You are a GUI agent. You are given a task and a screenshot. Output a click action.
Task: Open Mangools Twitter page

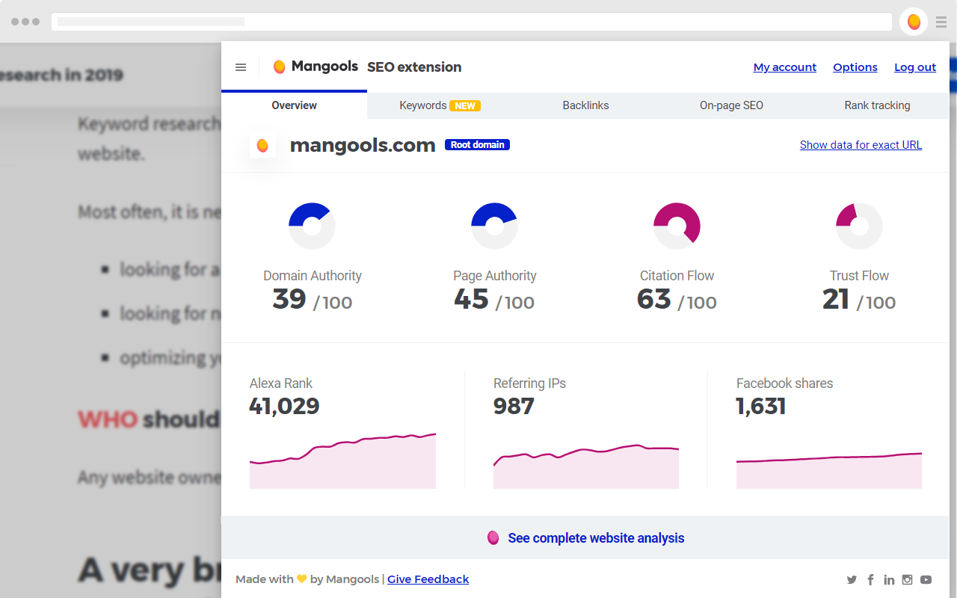pos(852,579)
